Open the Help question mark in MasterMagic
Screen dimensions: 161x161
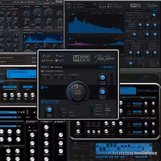click(x=57, y=56)
